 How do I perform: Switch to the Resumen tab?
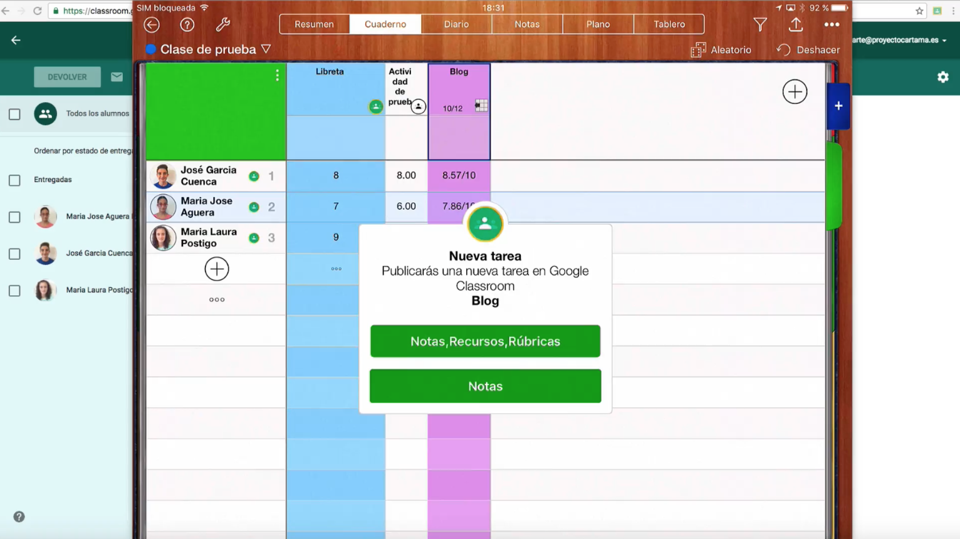[x=314, y=24]
